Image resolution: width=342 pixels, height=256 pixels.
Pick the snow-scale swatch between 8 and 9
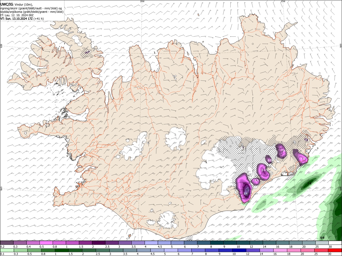point(217,243)
